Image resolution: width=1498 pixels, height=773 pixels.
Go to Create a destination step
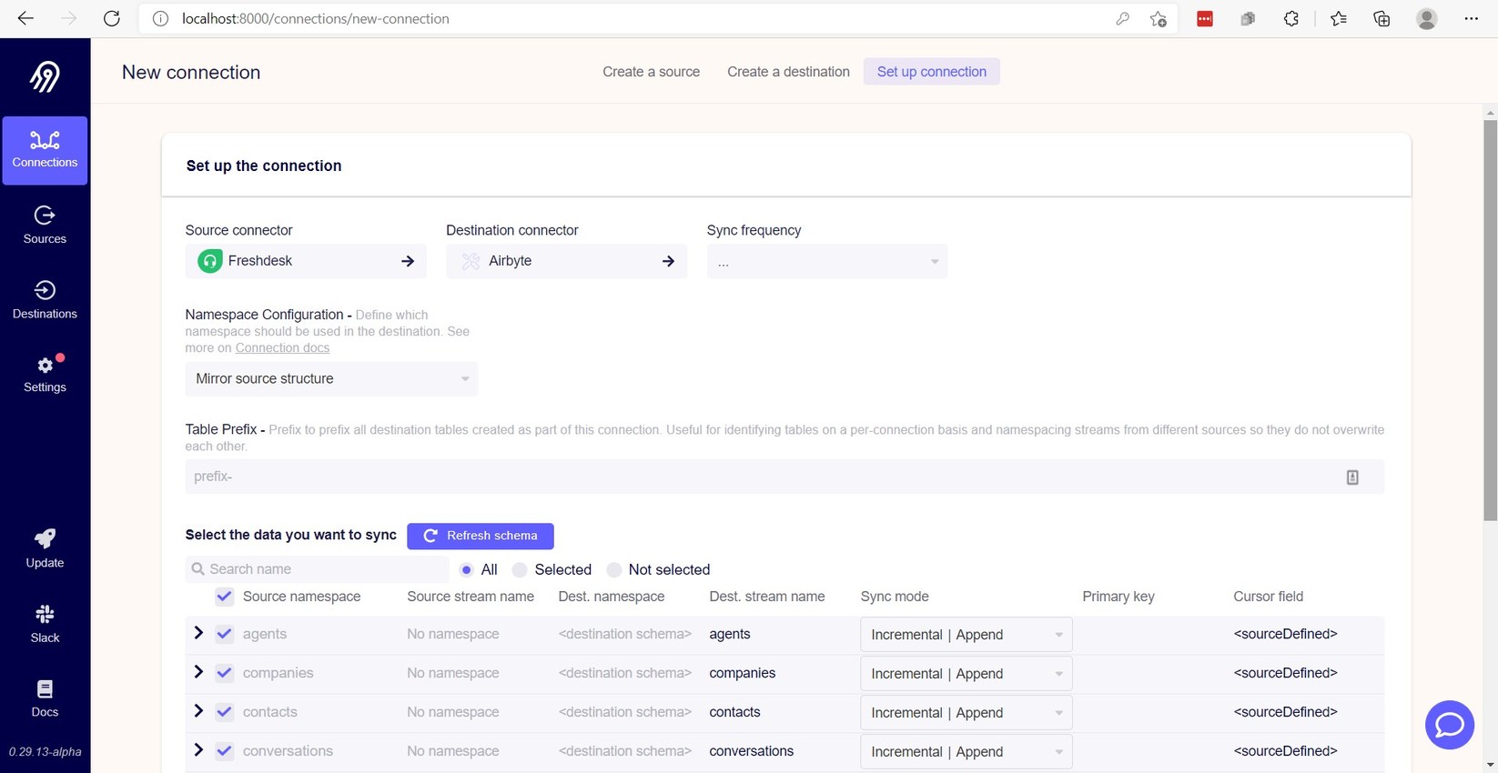click(x=788, y=72)
